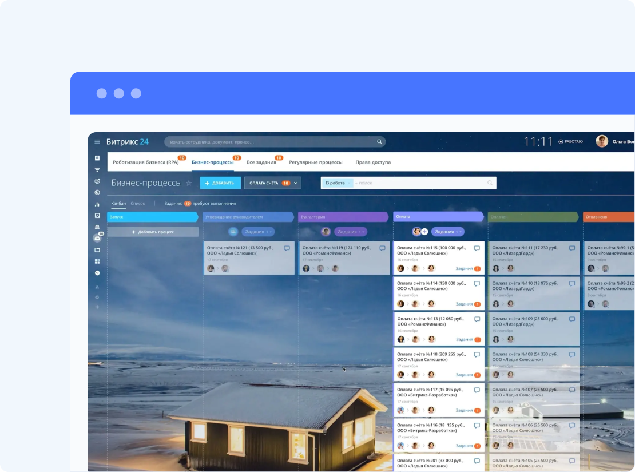Click the blue Добавить button
This screenshot has width=635, height=472.
tap(220, 183)
